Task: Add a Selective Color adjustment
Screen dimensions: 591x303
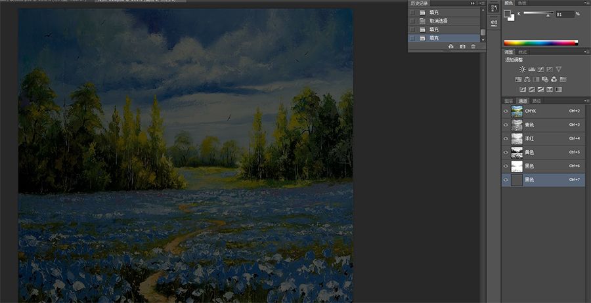Action: pos(550,90)
